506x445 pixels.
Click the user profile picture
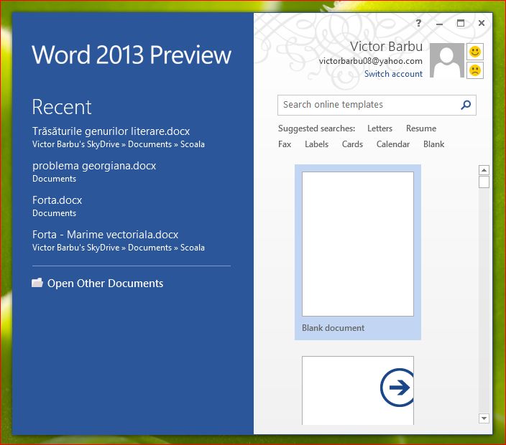click(x=446, y=60)
